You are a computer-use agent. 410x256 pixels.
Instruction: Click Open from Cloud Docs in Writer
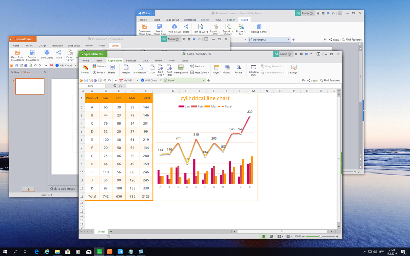click(145, 29)
